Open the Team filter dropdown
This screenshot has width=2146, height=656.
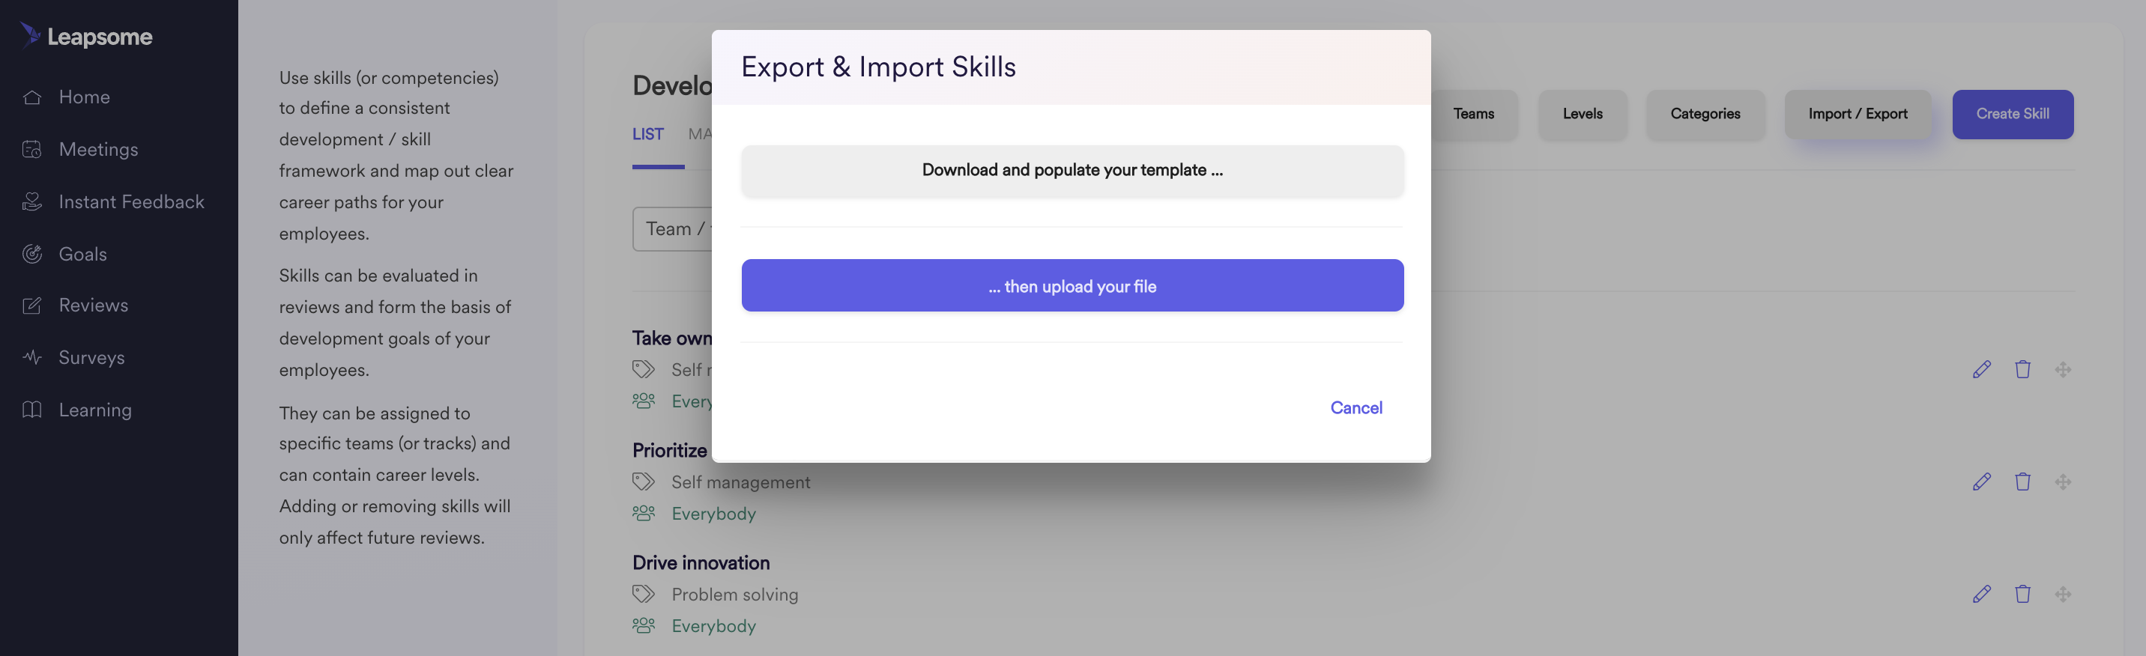point(672,229)
